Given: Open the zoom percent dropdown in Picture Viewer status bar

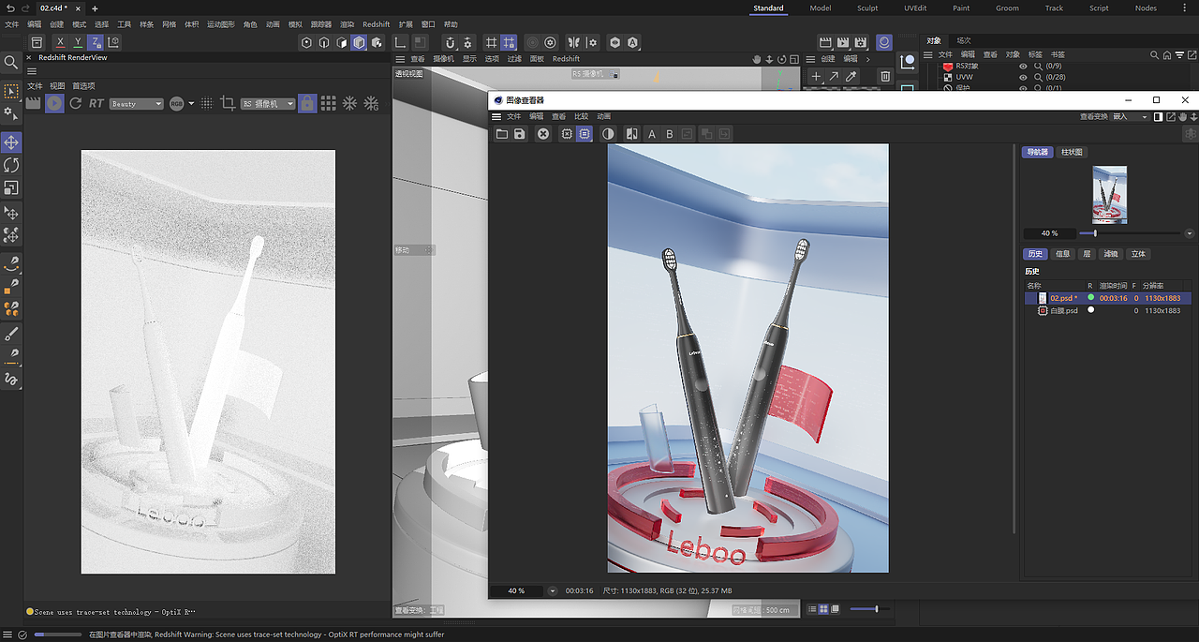Looking at the screenshot, I should (x=553, y=591).
